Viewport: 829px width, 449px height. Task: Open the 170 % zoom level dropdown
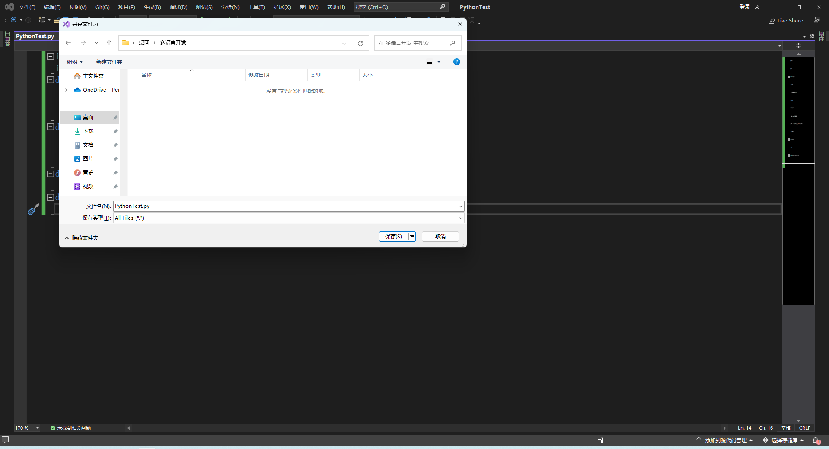click(38, 428)
